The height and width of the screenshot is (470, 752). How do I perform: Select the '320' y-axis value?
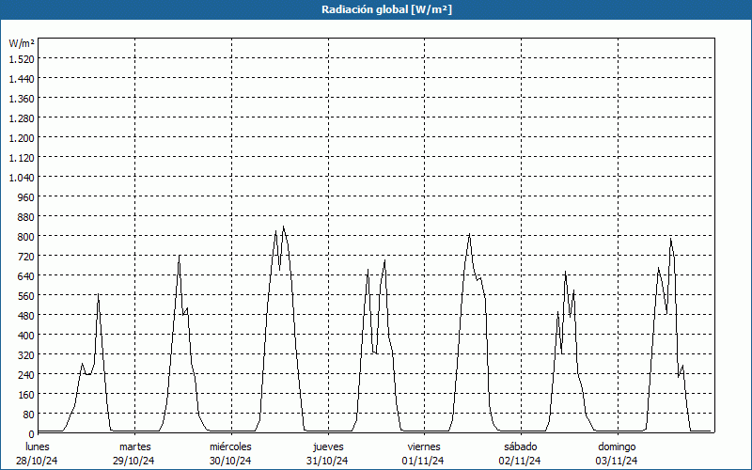26,355
